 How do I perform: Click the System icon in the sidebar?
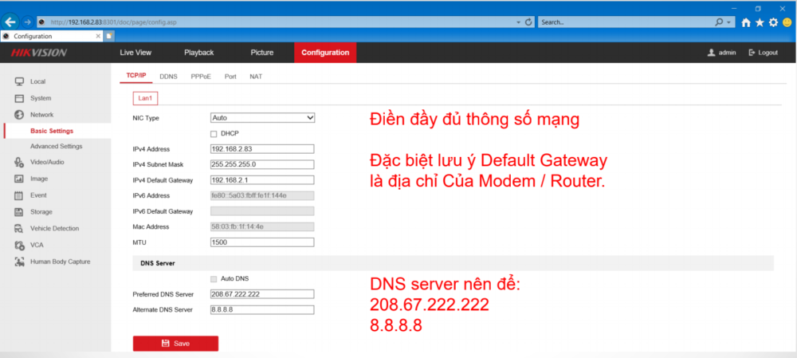tap(19, 98)
